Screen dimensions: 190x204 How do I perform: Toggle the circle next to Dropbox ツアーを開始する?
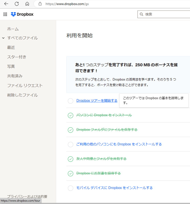coord(70,101)
